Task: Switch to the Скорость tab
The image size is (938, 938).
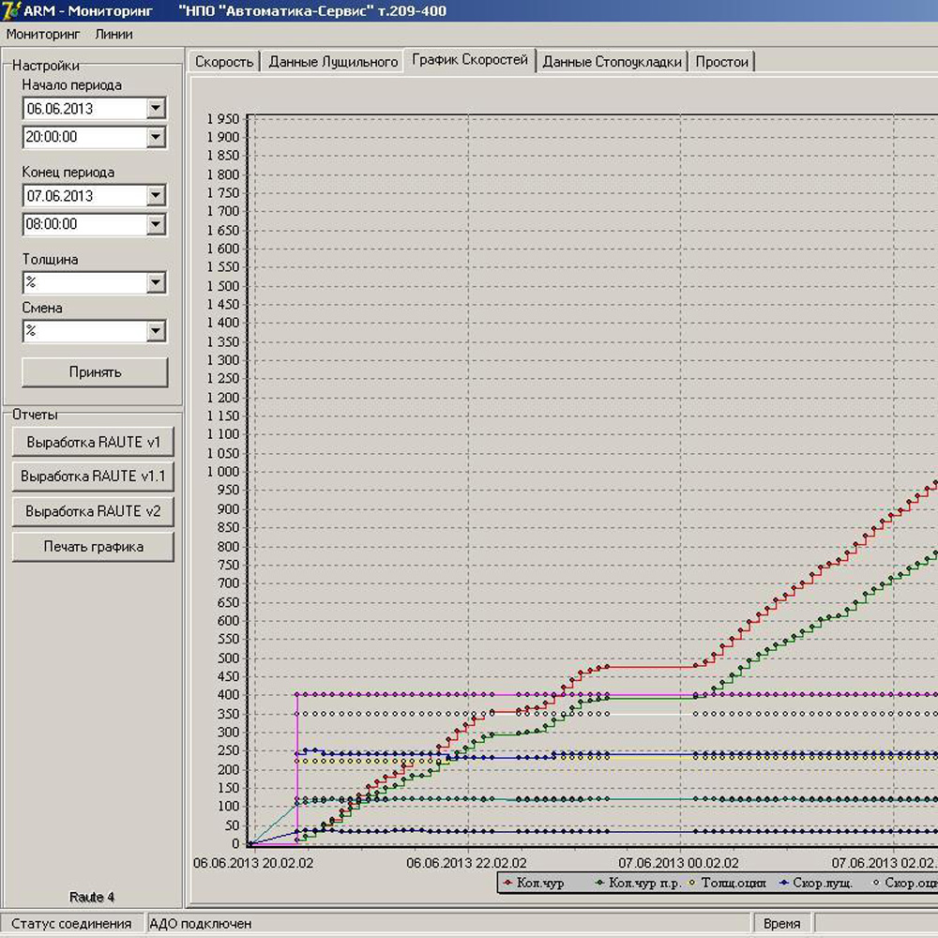Action: click(224, 62)
